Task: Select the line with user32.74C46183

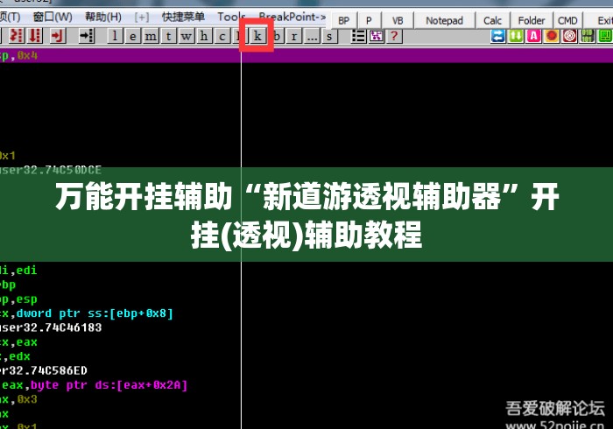Action: pyautogui.click(x=51, y=327)
